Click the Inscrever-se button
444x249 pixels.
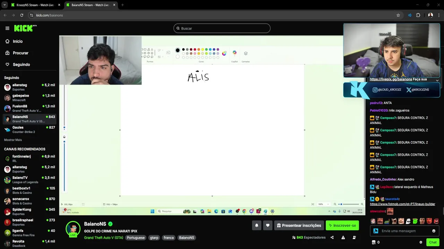click(342, 225)
